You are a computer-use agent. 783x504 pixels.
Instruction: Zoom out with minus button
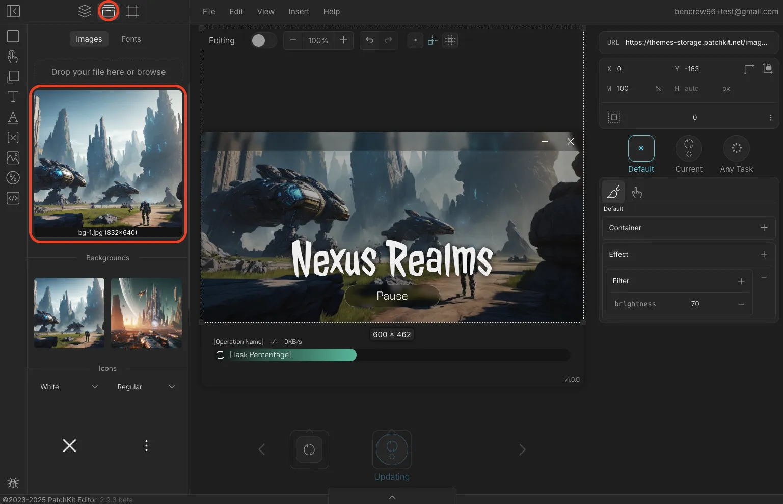pos(293,40)
